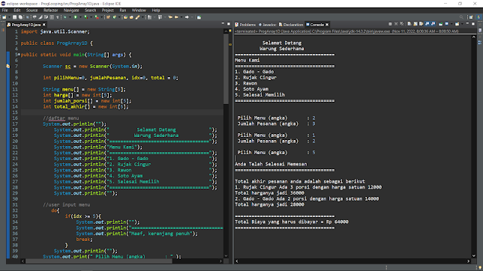This screenshot has height=271, width=483.
Task: Minimize the editor area
Action: pyautogui.click(x=223, y=24)
